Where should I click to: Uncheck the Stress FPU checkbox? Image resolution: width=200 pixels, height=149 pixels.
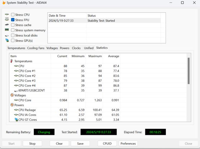click(x=13, y=20)
